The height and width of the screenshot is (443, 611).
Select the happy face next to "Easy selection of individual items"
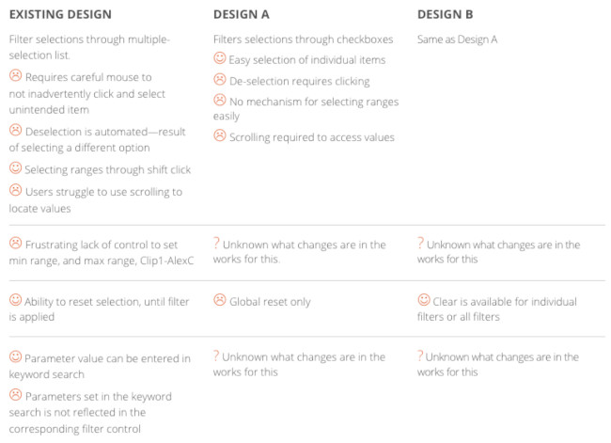point(220,60)
